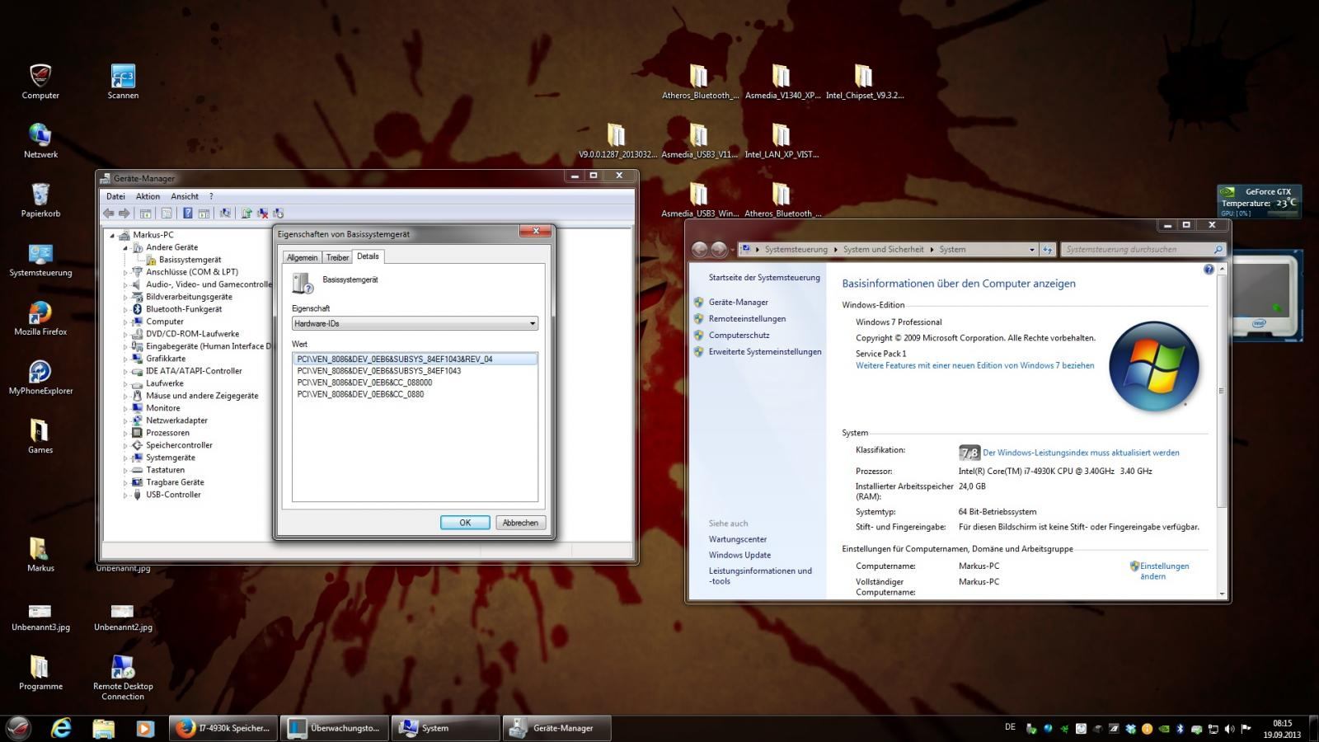Image resolution: width=1319 pixels, height=742 pixels.
Task: Expand the Monitore node
Action: 126,408
